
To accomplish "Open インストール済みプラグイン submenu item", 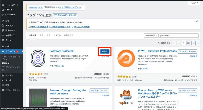I will 11,58.
